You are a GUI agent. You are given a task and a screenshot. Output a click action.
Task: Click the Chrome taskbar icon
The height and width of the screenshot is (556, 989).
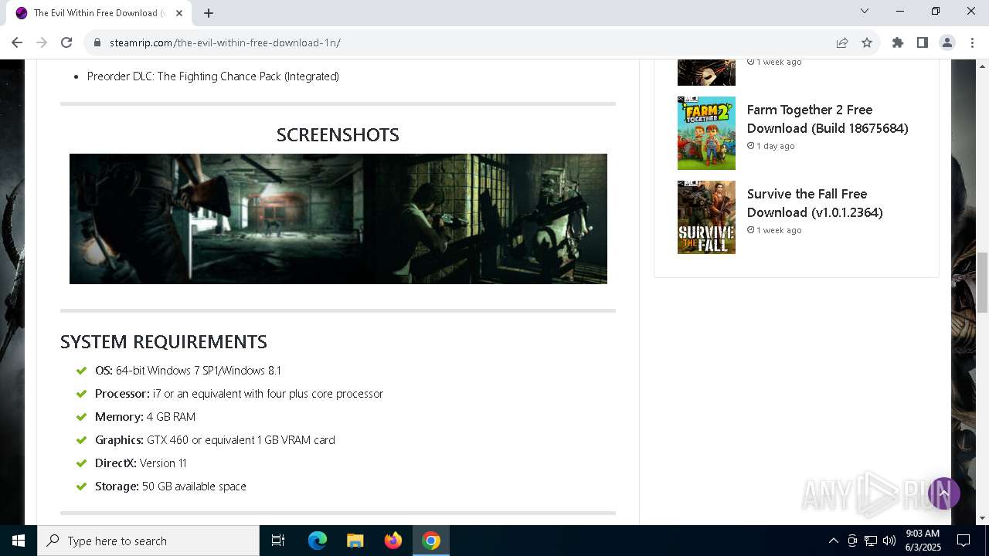click(x=431, y=541)
